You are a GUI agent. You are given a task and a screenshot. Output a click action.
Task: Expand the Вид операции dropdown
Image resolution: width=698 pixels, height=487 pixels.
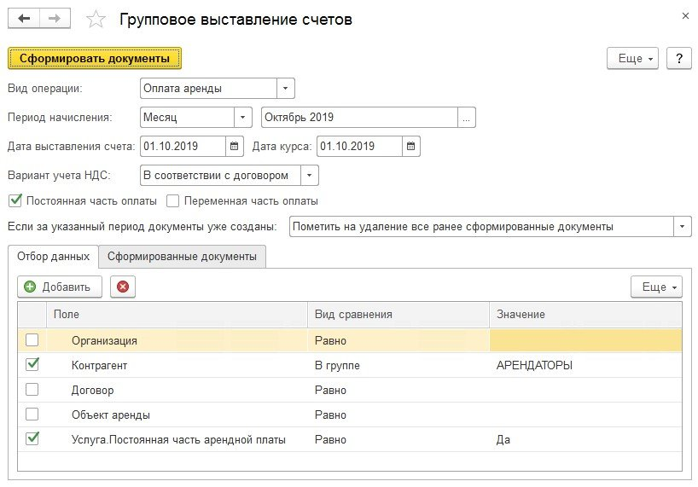(x=285, y=88)
